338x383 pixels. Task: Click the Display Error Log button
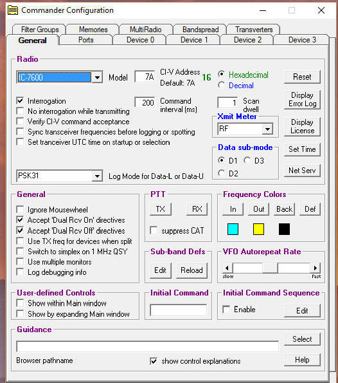click(302, 99)
